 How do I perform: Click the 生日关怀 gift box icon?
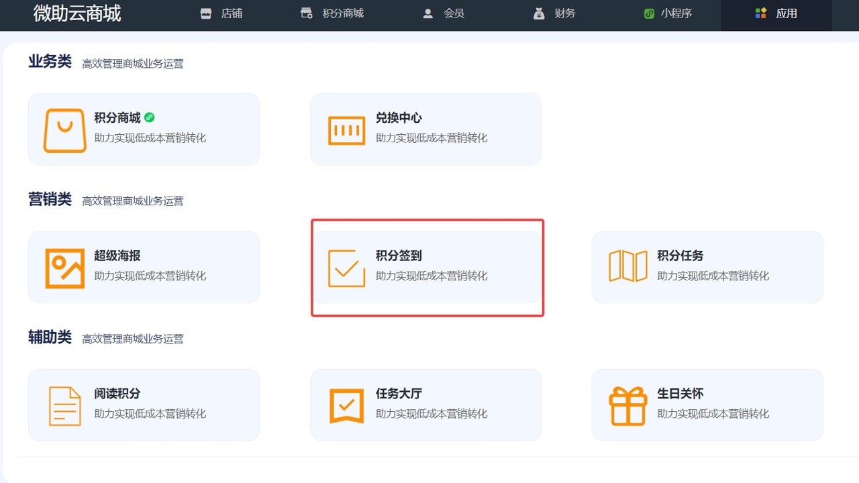(628, 406)
